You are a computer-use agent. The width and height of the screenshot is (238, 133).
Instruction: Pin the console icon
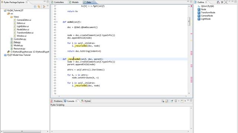172,101
